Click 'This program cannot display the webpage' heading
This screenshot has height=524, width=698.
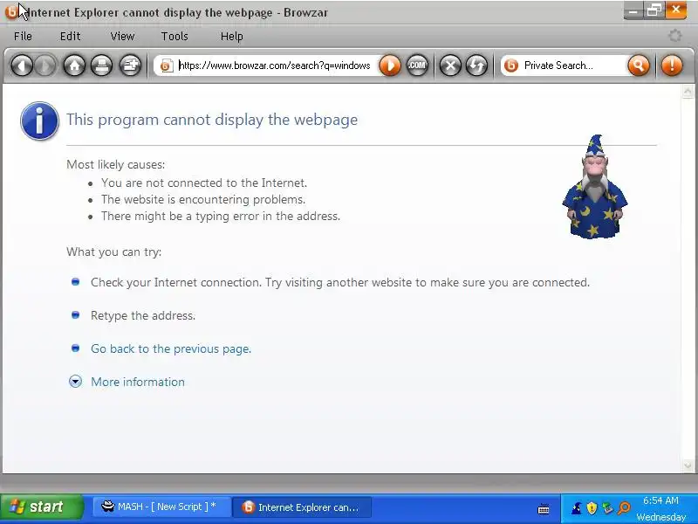(x=212, y=120)
